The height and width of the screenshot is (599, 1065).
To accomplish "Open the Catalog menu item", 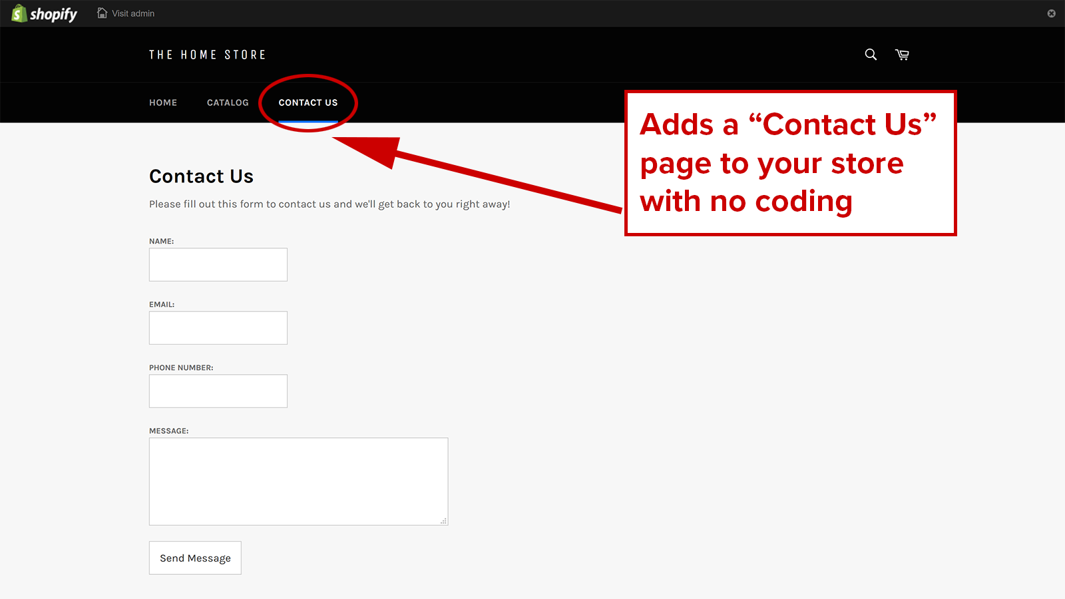I will (x=228, y=102).
